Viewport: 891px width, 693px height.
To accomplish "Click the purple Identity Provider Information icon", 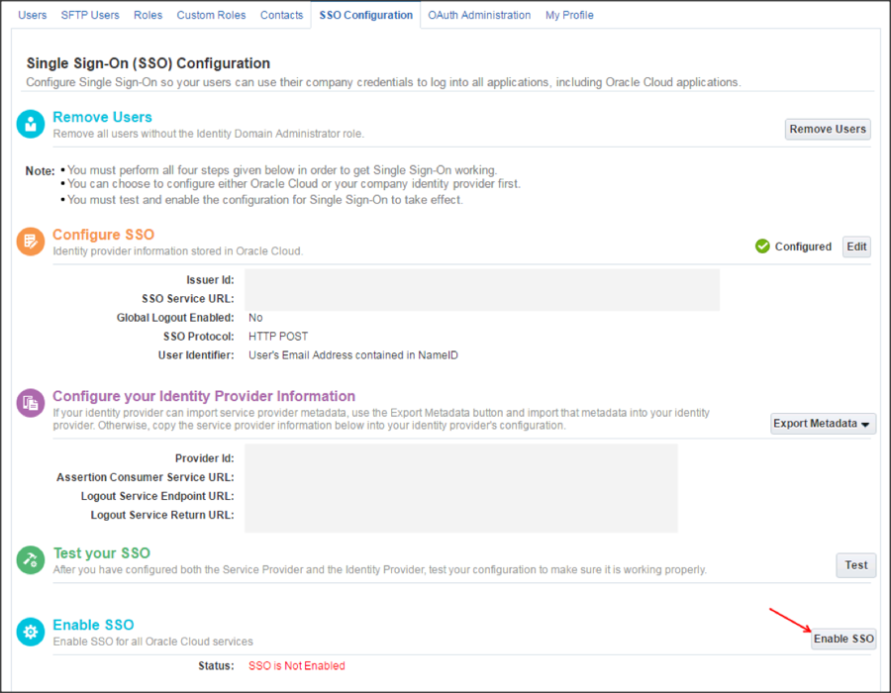I will point(32,403).
